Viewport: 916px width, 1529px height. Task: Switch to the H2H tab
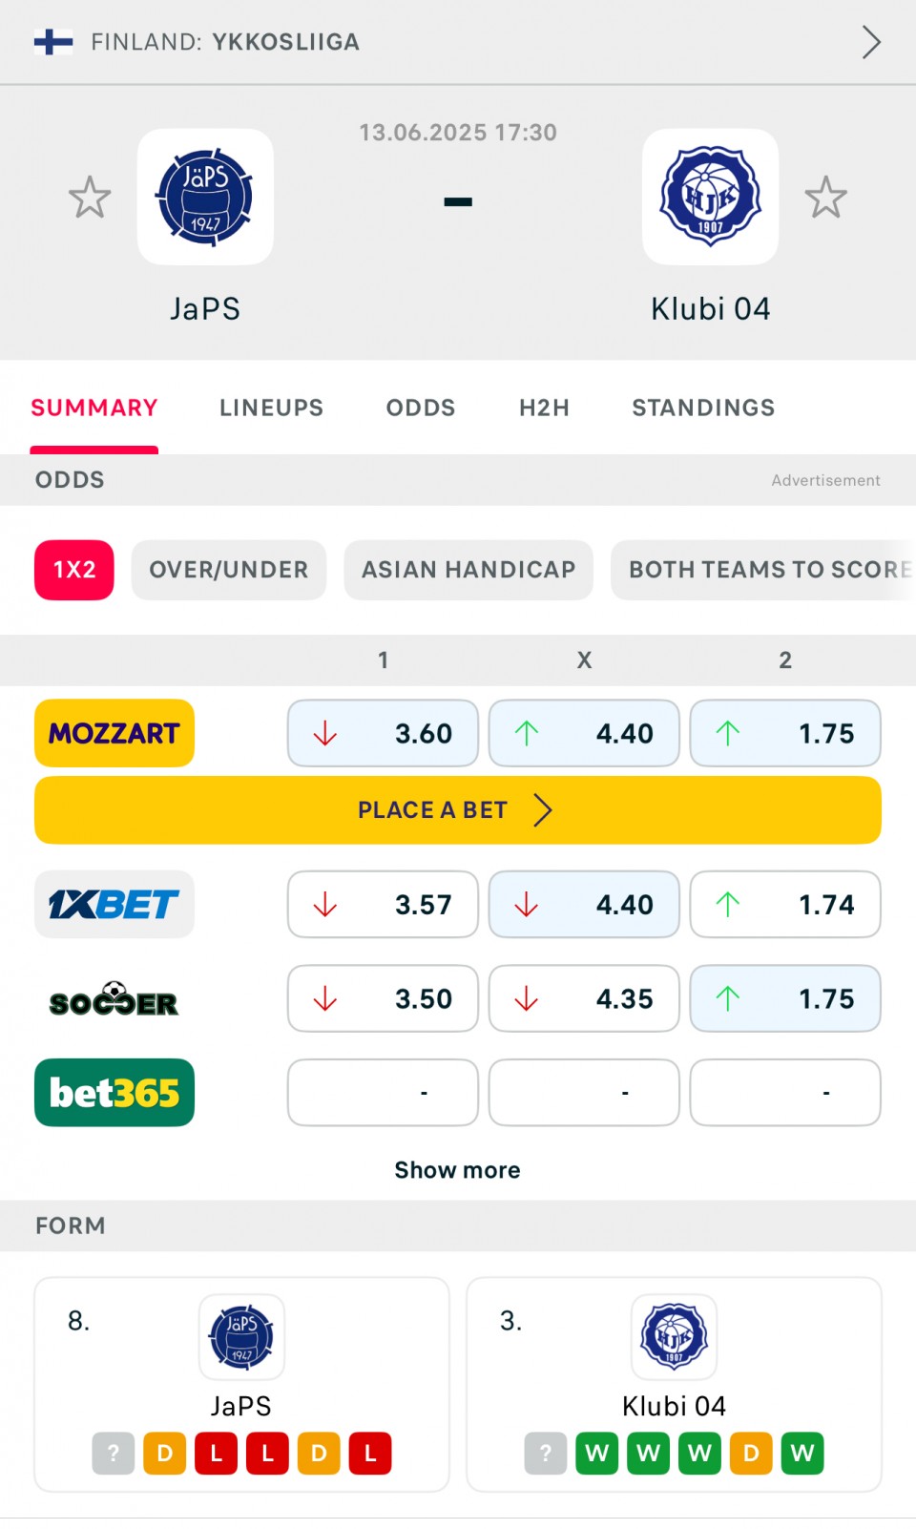[x=544, y=408]
